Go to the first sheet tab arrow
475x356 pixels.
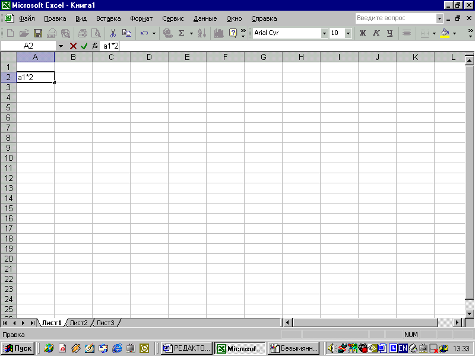[5, 323]
